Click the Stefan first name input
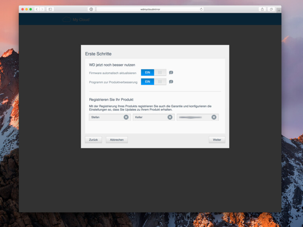303x227 pixels. pos(110,117)
